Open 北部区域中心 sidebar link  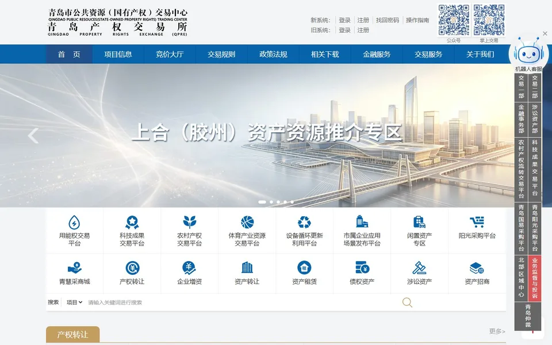click(522, 278)
